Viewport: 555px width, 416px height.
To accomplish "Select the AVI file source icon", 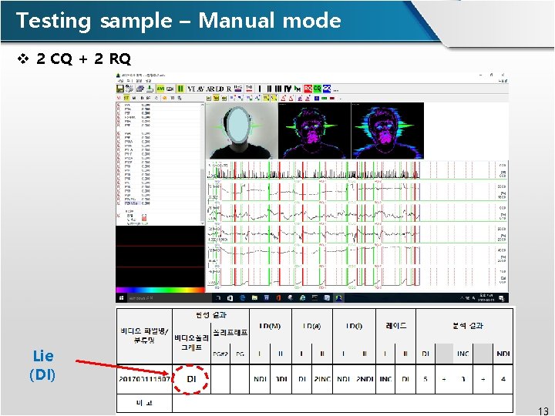I will click(x=160, y=89).
